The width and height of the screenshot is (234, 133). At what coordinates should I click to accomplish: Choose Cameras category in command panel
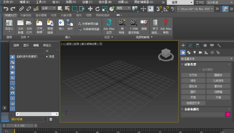200,53
